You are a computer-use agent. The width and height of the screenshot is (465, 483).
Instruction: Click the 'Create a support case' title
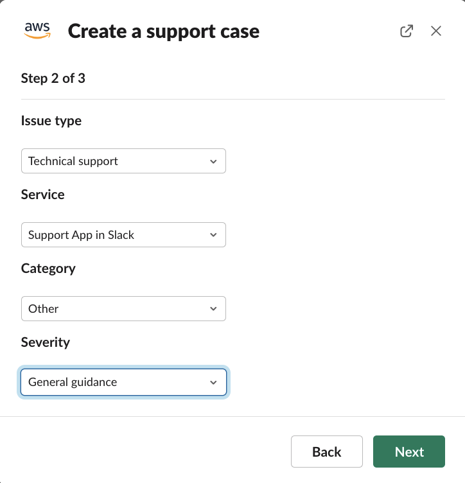tap(164, 31)
